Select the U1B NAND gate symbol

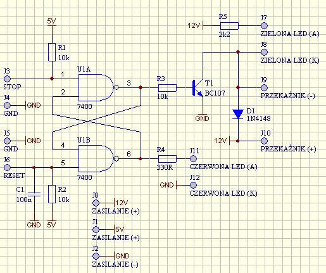pos(98,158)
